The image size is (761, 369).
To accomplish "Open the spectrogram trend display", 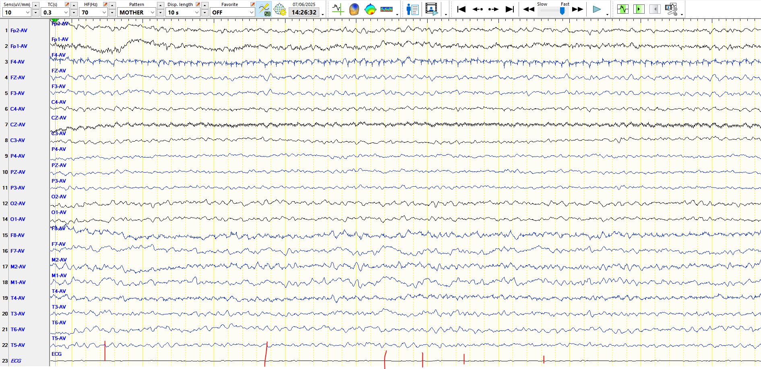I will [x=387, y=9].
